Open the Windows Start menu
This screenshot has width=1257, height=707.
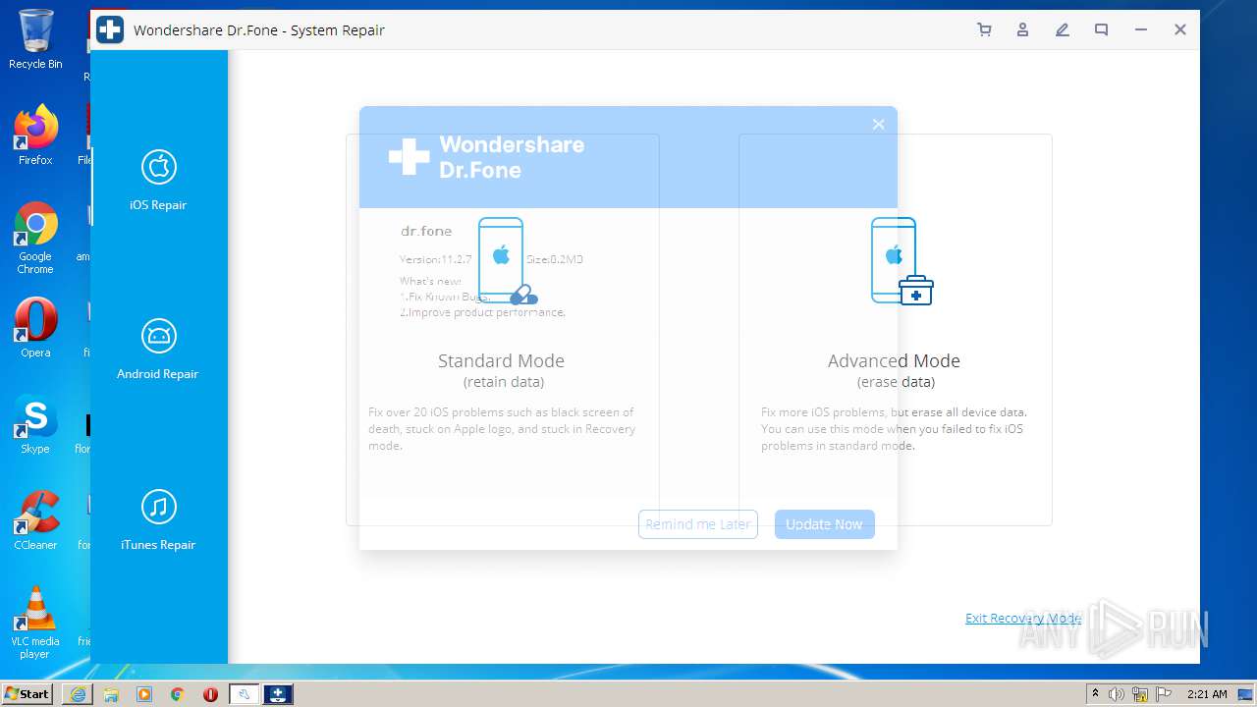27,693
